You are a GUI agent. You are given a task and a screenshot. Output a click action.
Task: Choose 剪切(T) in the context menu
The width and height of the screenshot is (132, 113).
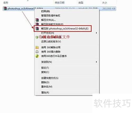(x=45, y=68)
